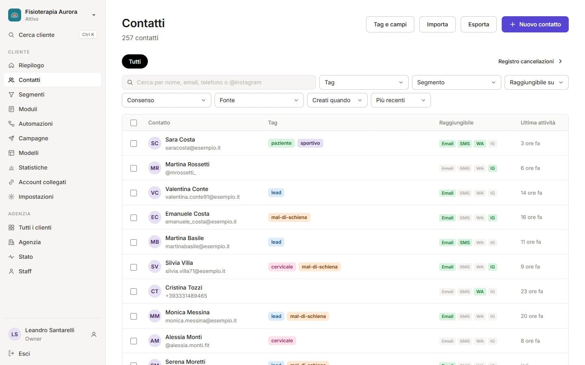Click the Moduli form icon

[x=11, y=109]
